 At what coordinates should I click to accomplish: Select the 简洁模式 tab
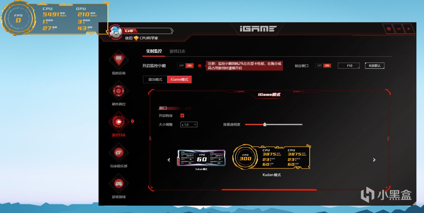click(x=155, y=80)
